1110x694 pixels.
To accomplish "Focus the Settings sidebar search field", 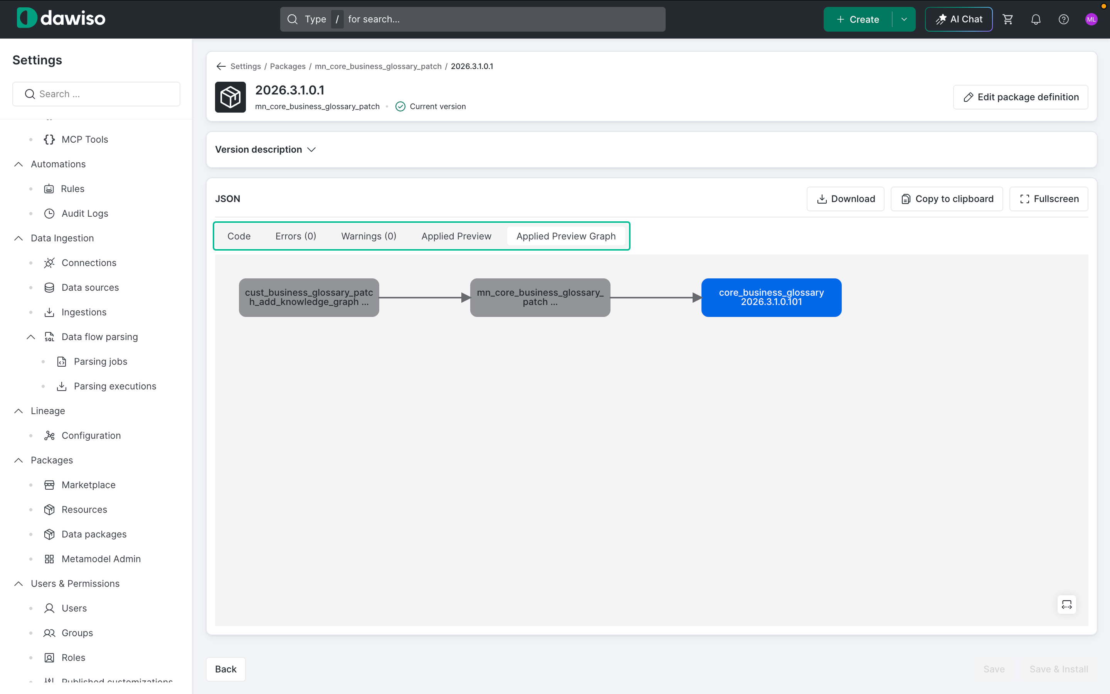I will pos(96,94).
